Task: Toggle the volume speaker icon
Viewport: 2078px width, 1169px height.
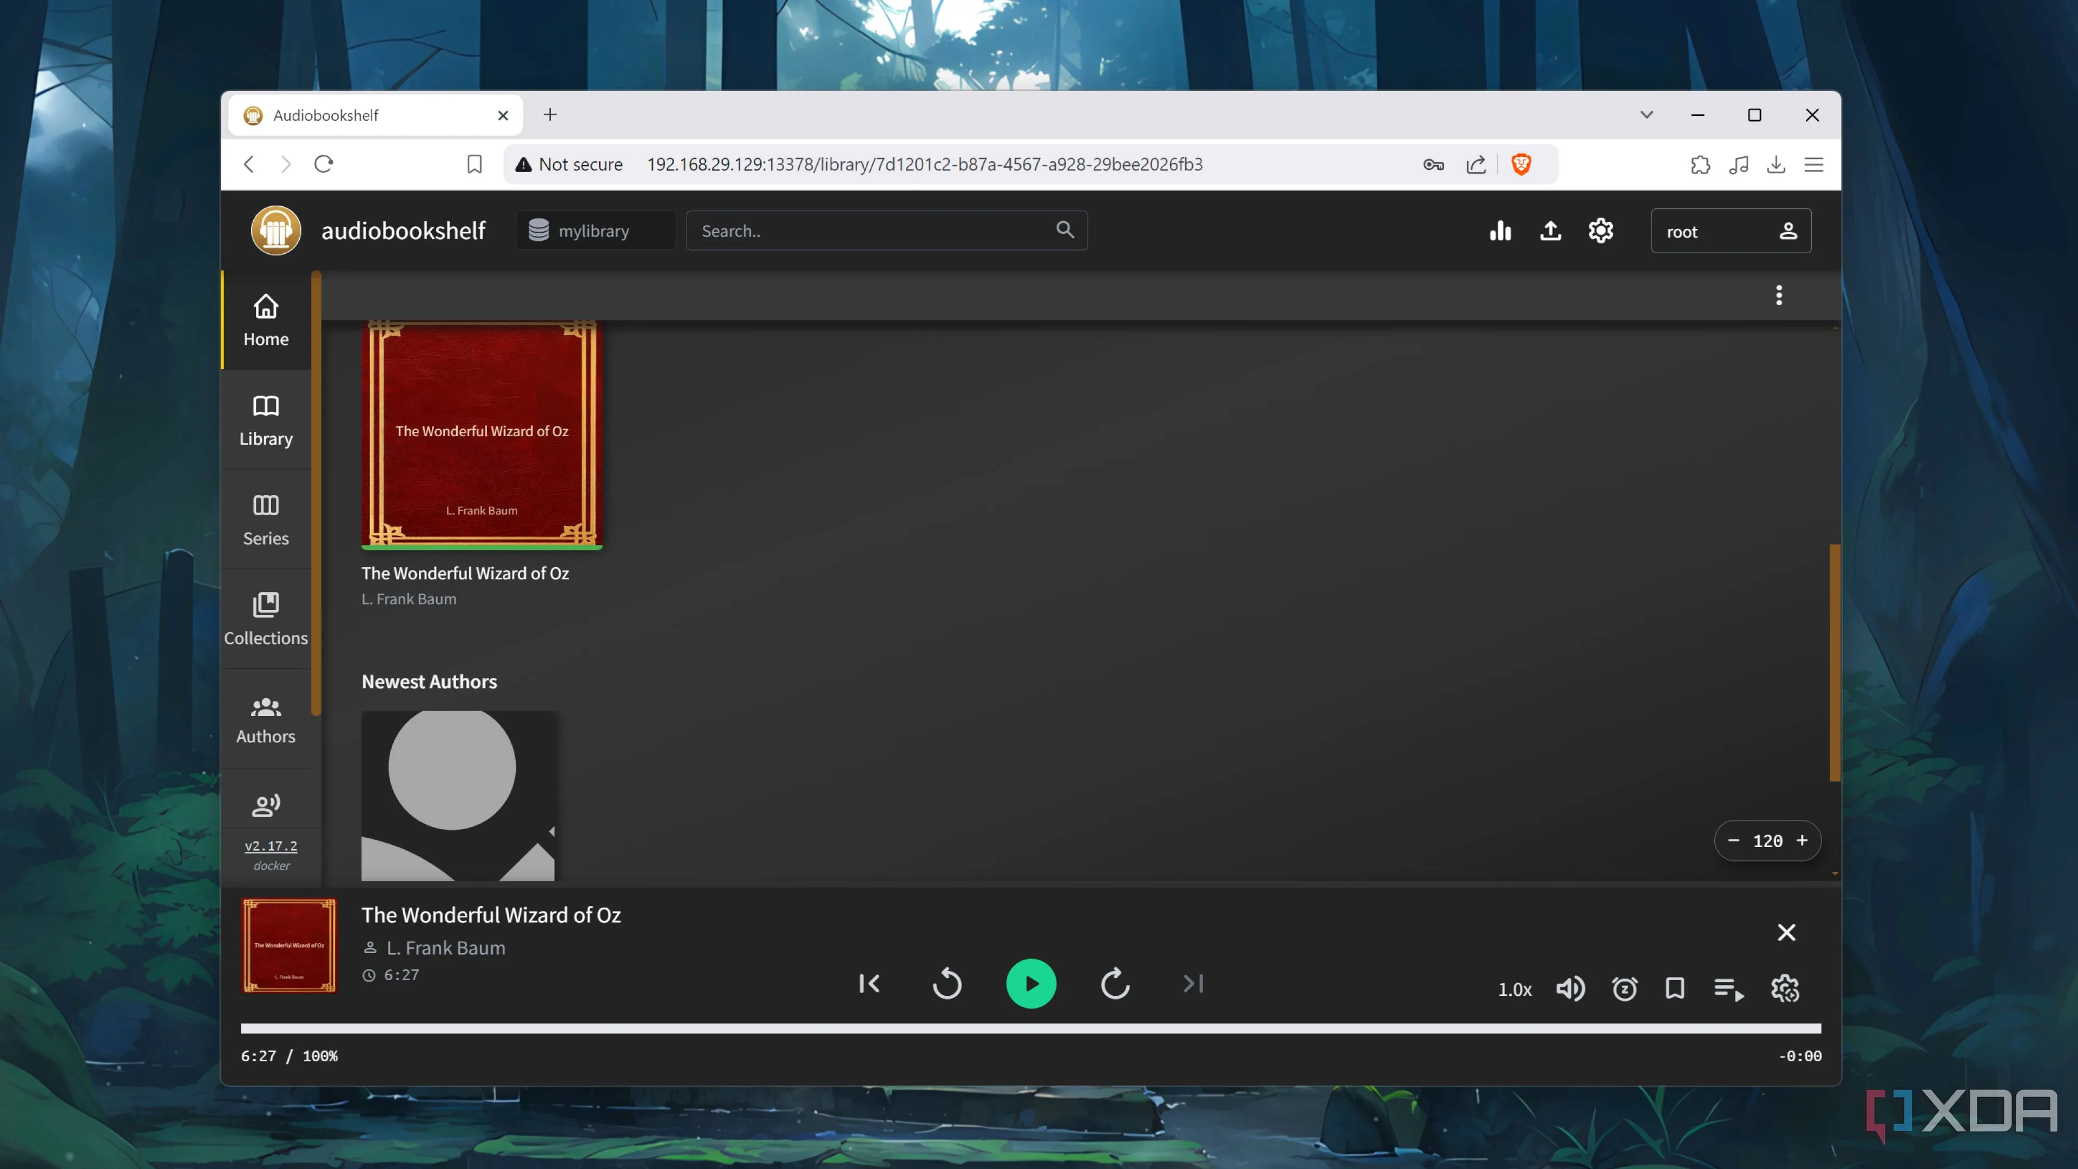Action: tap(1570, 988)
